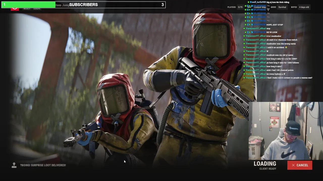Click the loot tip stamp icon
Image resolution: width=323 pixels, height=181 pixels.
point(14,165)
